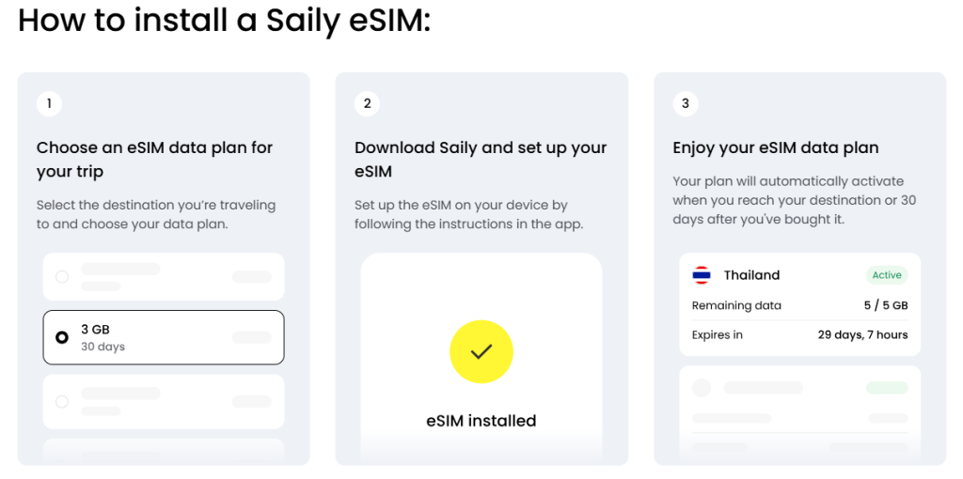The height and width of the screenshot is (479, 963).
Task: Click the Expires in 29 days, 7 hours value
Action: [862, 334]
